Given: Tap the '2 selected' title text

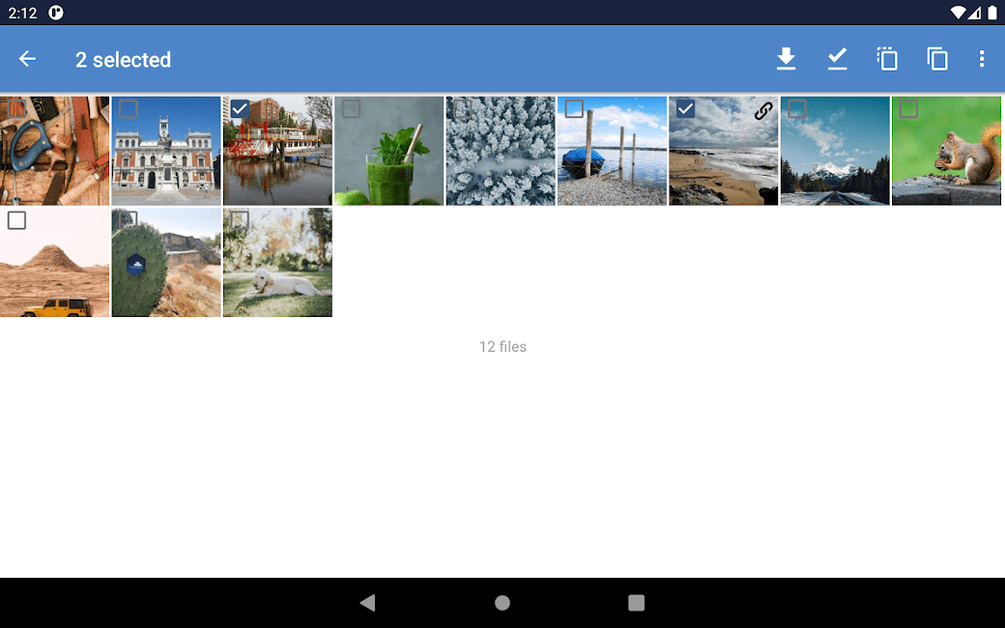Looking at the screenshot, I should [123, 60].
